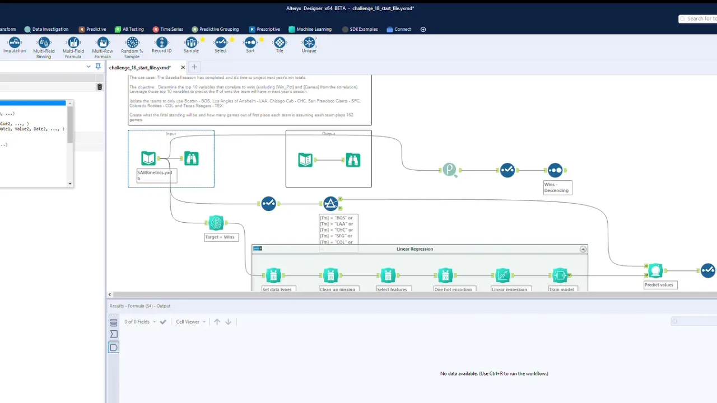The width and height of the screenshot is (717, 403).
Task: Select the Filter node with [Tm] expression
Action: pos(330,204)
